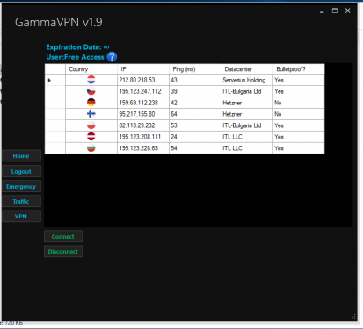Image resolution: width=363 pixels, height=329 pixels.
Task: Click the blue help question mark icon
Action: (x=112, y=57)
